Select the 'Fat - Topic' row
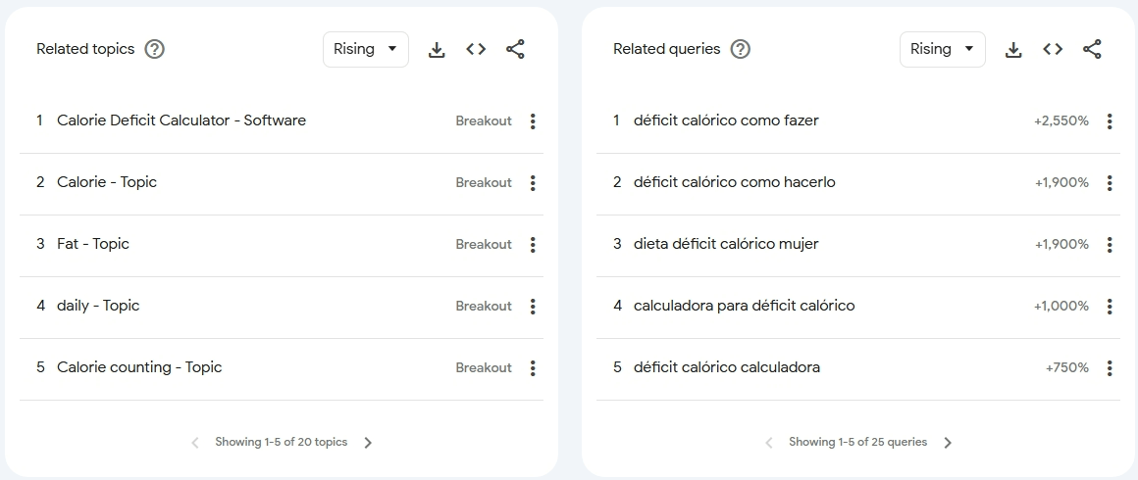The height and width of the screenshot is (480, 1138). pyautogui.click(x=93, y=244)
